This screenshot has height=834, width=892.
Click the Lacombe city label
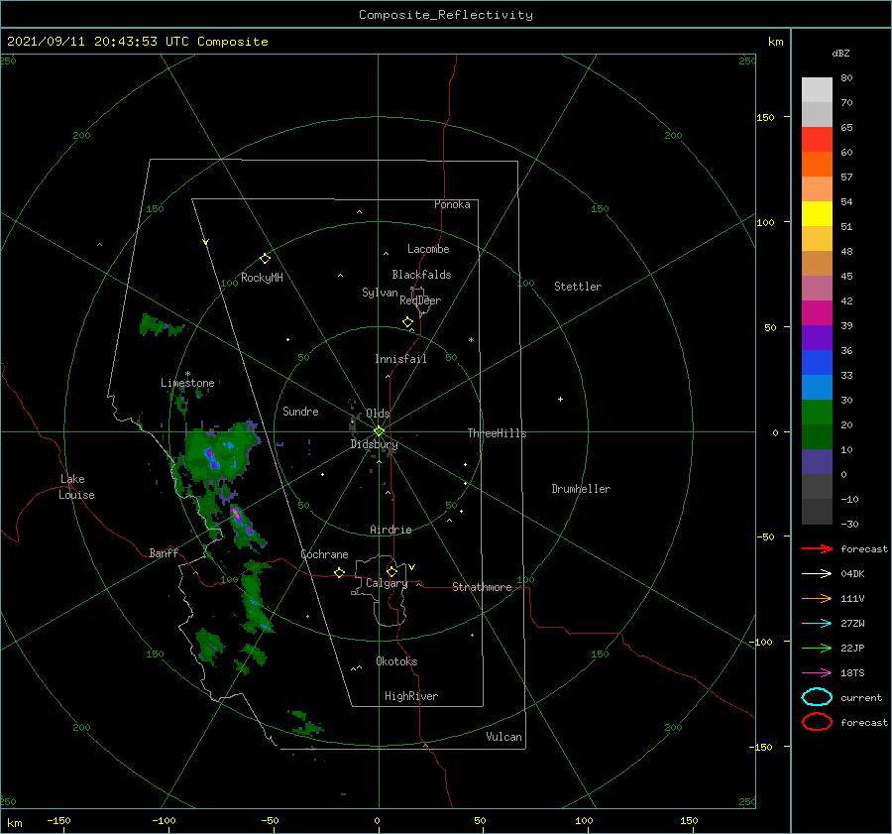point(428,249)
